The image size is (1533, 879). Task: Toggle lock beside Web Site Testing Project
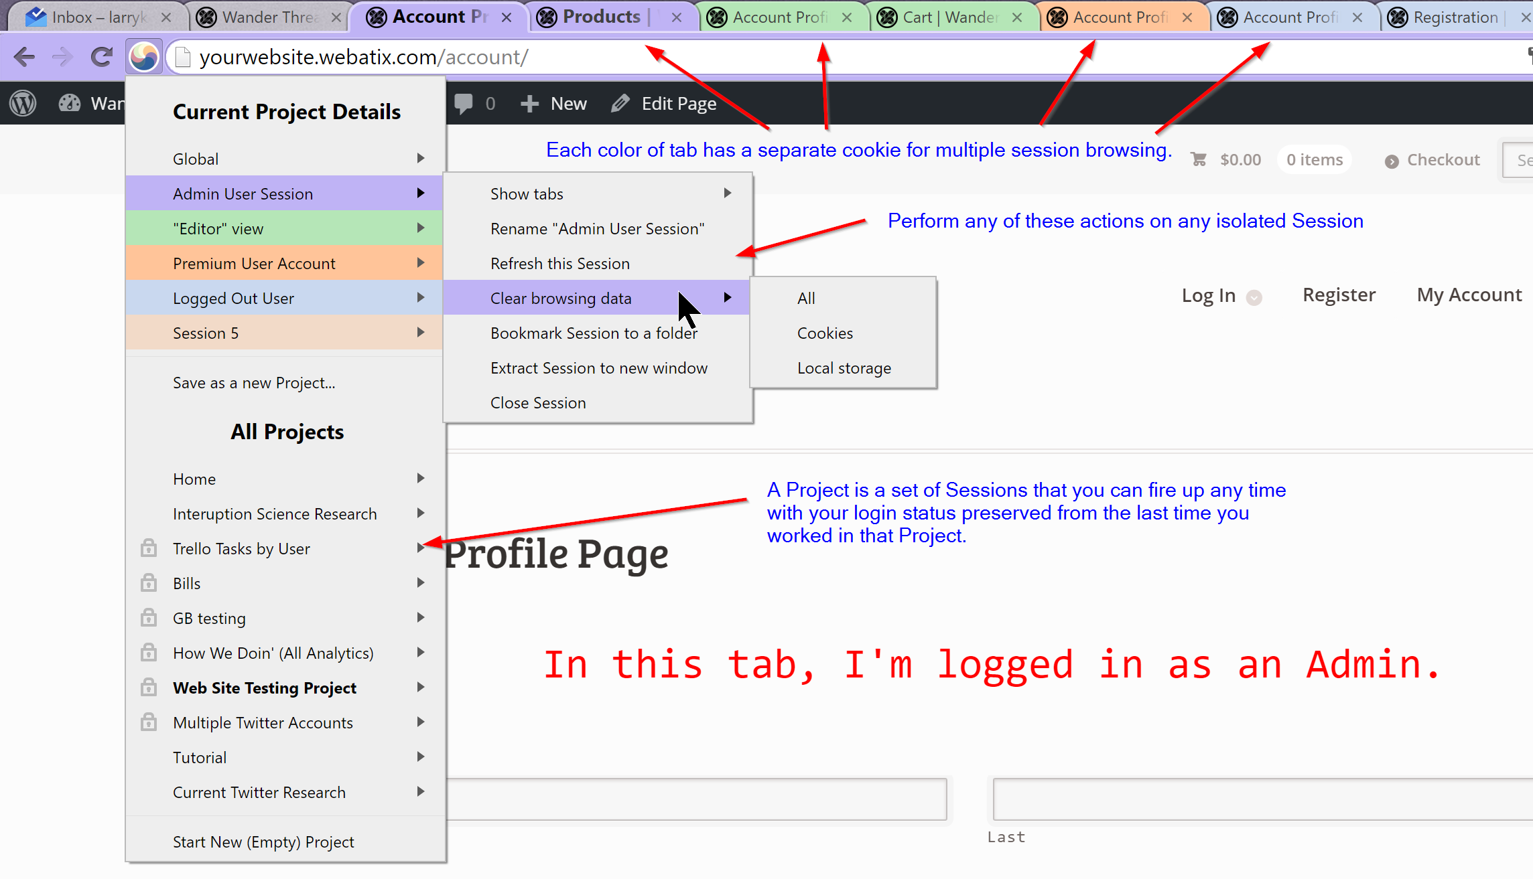[x=149, y=688]
